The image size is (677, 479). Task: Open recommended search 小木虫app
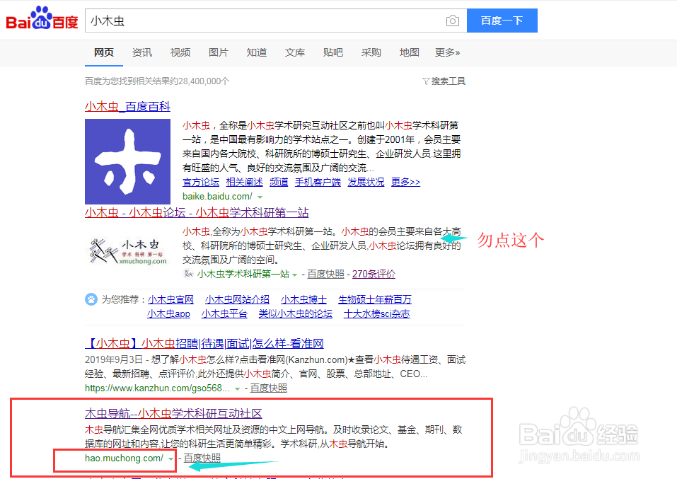point(168,313)
